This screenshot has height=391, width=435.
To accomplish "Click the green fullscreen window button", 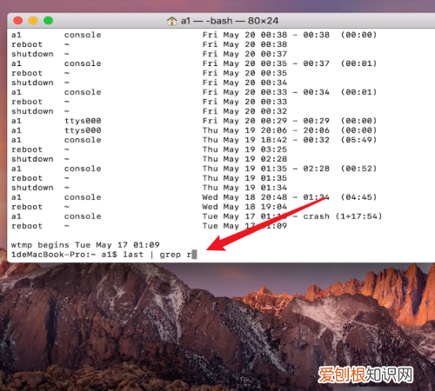I will [48, 21].
